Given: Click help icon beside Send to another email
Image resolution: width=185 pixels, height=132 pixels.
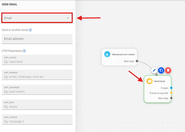Looking at the screenshot, I should pyautogui.click(x=30, y=30).
